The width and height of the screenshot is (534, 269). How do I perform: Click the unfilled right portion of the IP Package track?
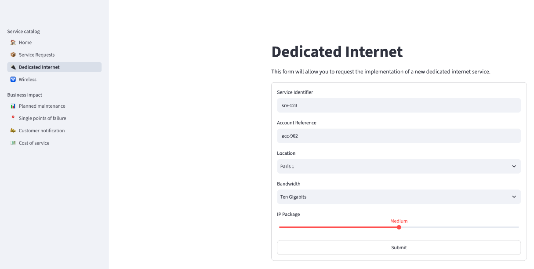click(x=460, y=227)
